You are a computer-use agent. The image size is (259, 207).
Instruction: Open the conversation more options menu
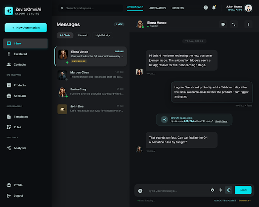pyautogui.click(x=248, y=24)
